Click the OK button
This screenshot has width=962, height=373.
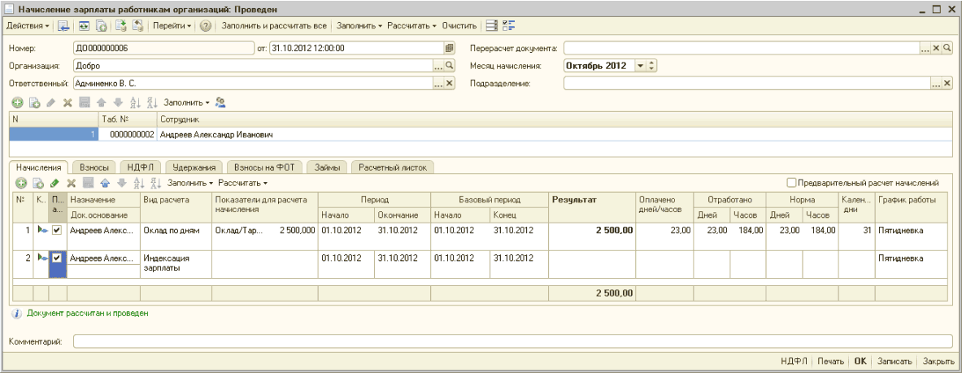point(860,362)
